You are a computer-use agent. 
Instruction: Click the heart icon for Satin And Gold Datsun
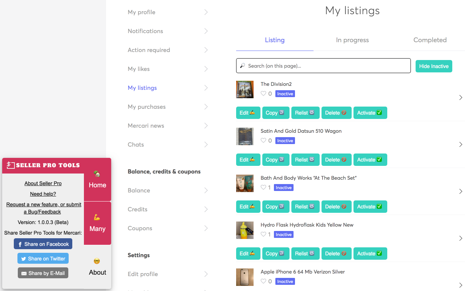click(263, 140)
